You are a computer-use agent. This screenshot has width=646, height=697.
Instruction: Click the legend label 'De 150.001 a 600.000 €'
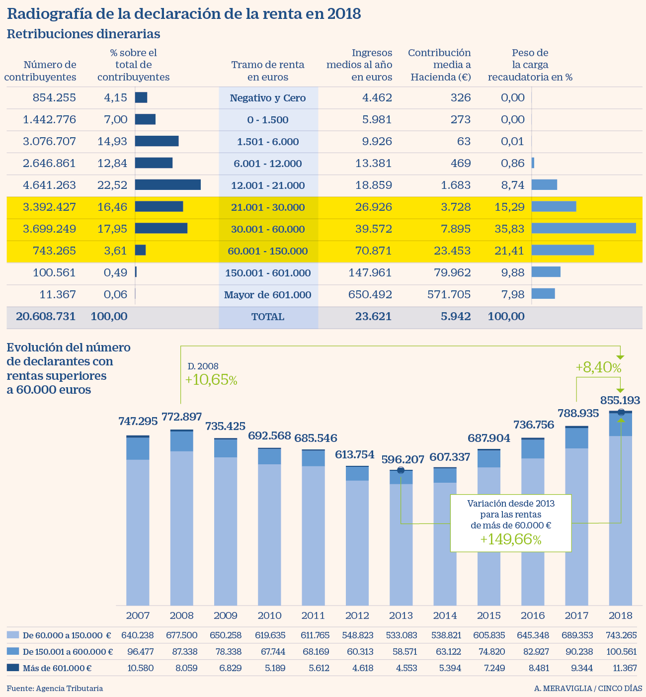[68, 652]
